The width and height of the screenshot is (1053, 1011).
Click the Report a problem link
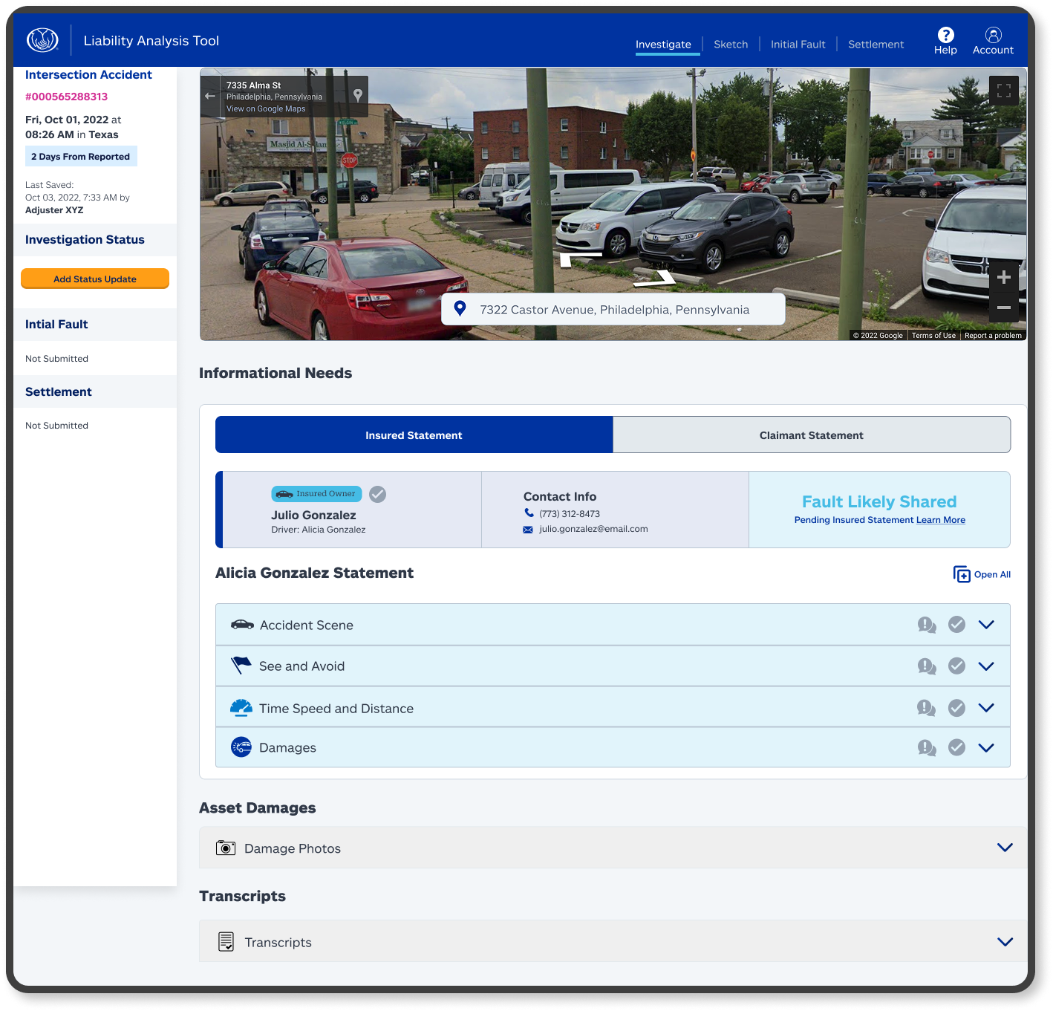click(x=993, y=336)
